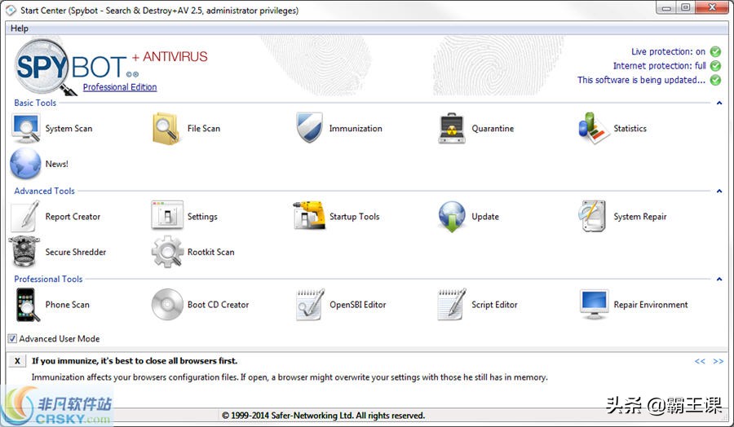Screen dimensions: 734x427
Task: Maximize the Start Center window
Action: [686, 7]
